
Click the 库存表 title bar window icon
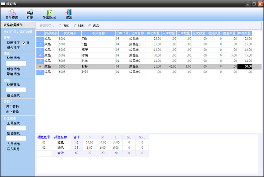pos(3,3)
